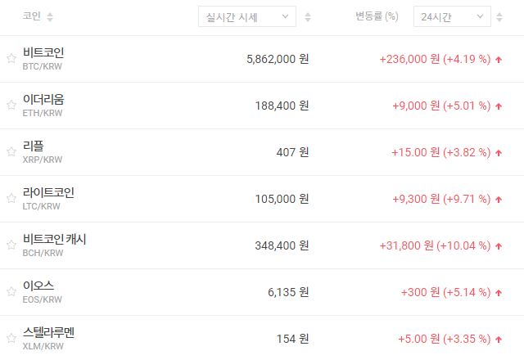Click EOS change value +300 원
This screenshot has height=360, width=524.
pyautogui.click(x=423, y=292)
